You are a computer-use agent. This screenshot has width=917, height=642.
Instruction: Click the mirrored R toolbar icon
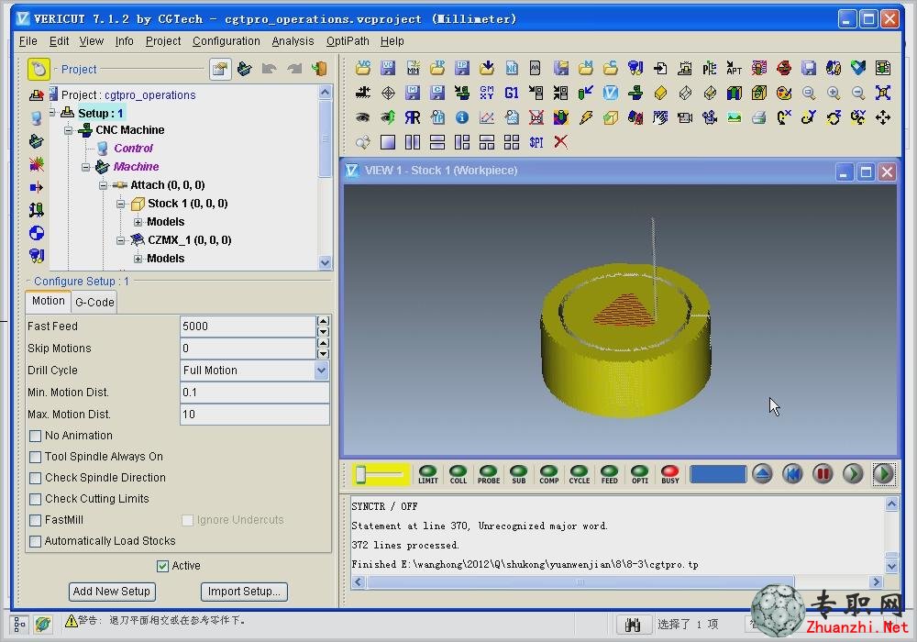click(x=413, y=117)
